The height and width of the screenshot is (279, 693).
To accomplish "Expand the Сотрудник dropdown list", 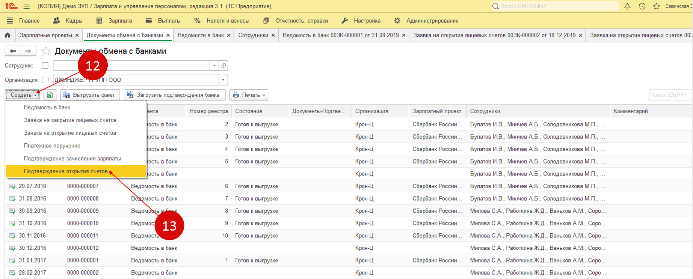I will (214, 66).
